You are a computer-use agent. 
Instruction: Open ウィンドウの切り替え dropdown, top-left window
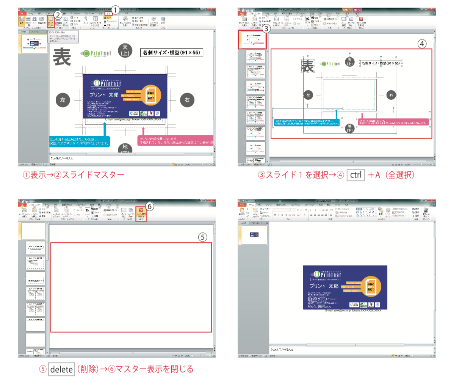(153, 21)
